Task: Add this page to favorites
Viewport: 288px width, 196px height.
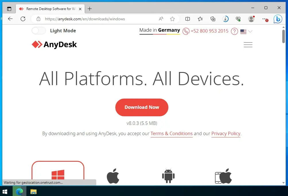Action: coord(172,19)
